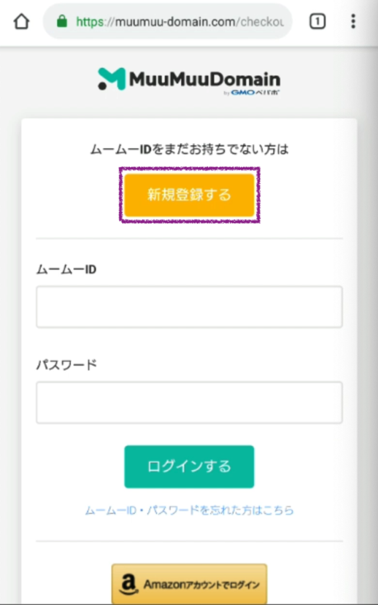Click the teal MuuMuuDomain logo mark
Viewport: 378px width, 605px height.
pyautogui.click(x=111, y=79)
